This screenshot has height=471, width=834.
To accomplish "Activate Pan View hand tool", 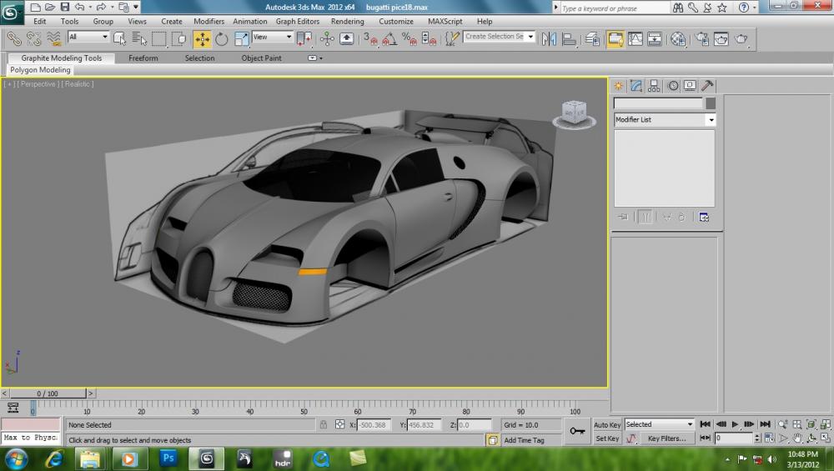I will 797,438.
